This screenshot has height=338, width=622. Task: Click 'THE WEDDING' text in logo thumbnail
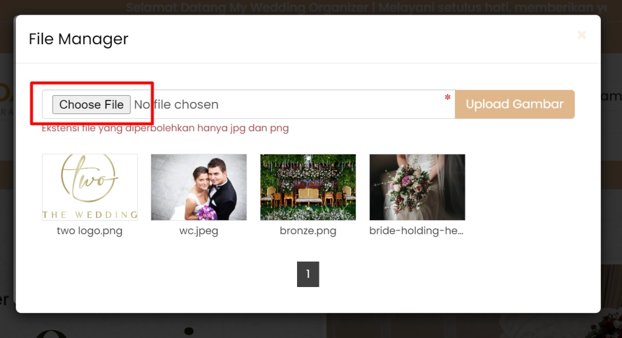90,214
